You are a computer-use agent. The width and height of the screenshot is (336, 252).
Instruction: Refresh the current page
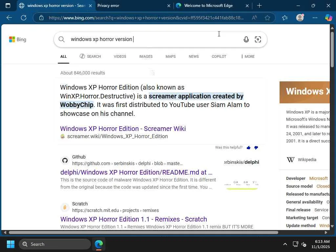tap(24, 18)
